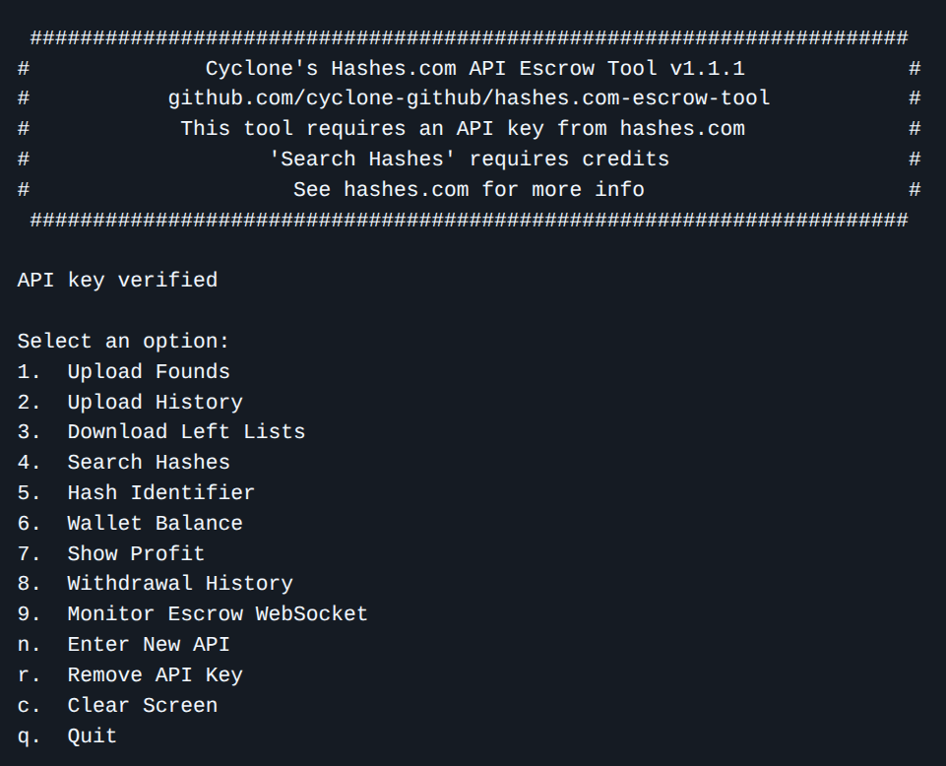Select the 'Remove API Key' option
Viewport: 946px width, 766px height.
[155, 674]
